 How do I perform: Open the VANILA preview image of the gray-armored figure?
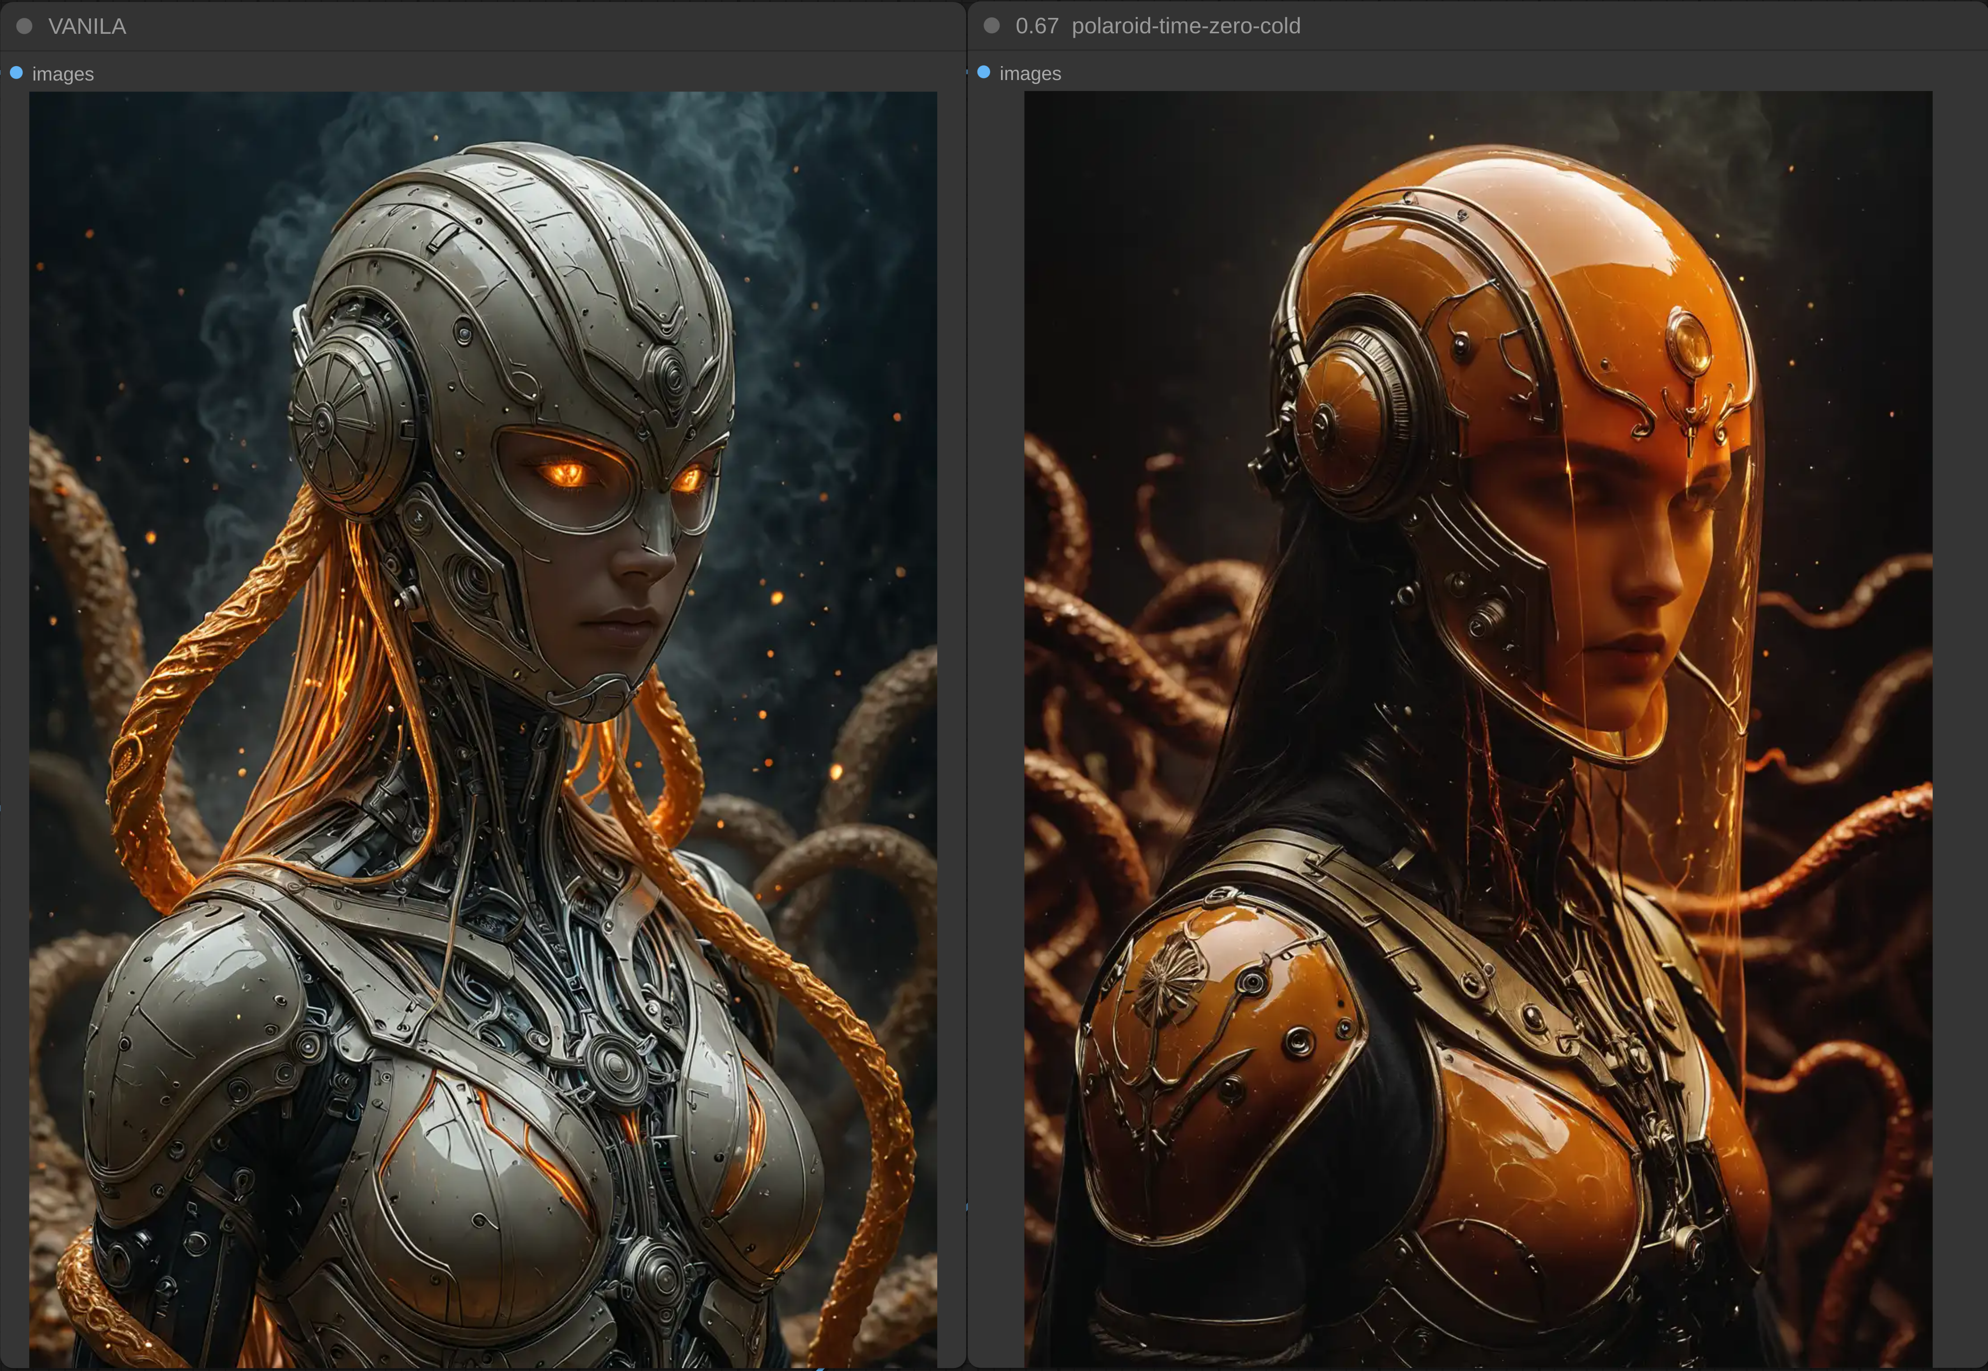(x=483, y=728)
